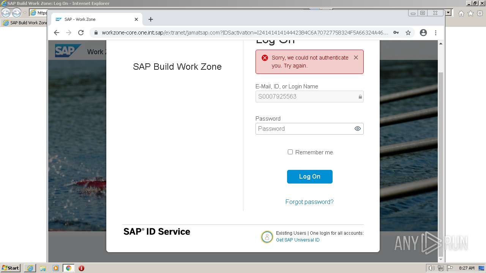This screenshot has width=486, height=273.
Task: Click the show desktop button
Action: 481,268
